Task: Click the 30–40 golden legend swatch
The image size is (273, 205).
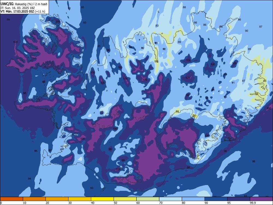Action: (x=80, y=199)
